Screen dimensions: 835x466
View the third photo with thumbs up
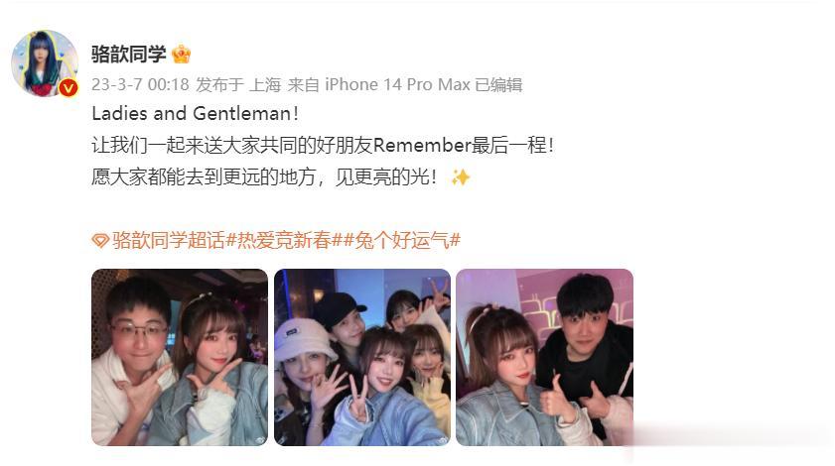[545, 357]
